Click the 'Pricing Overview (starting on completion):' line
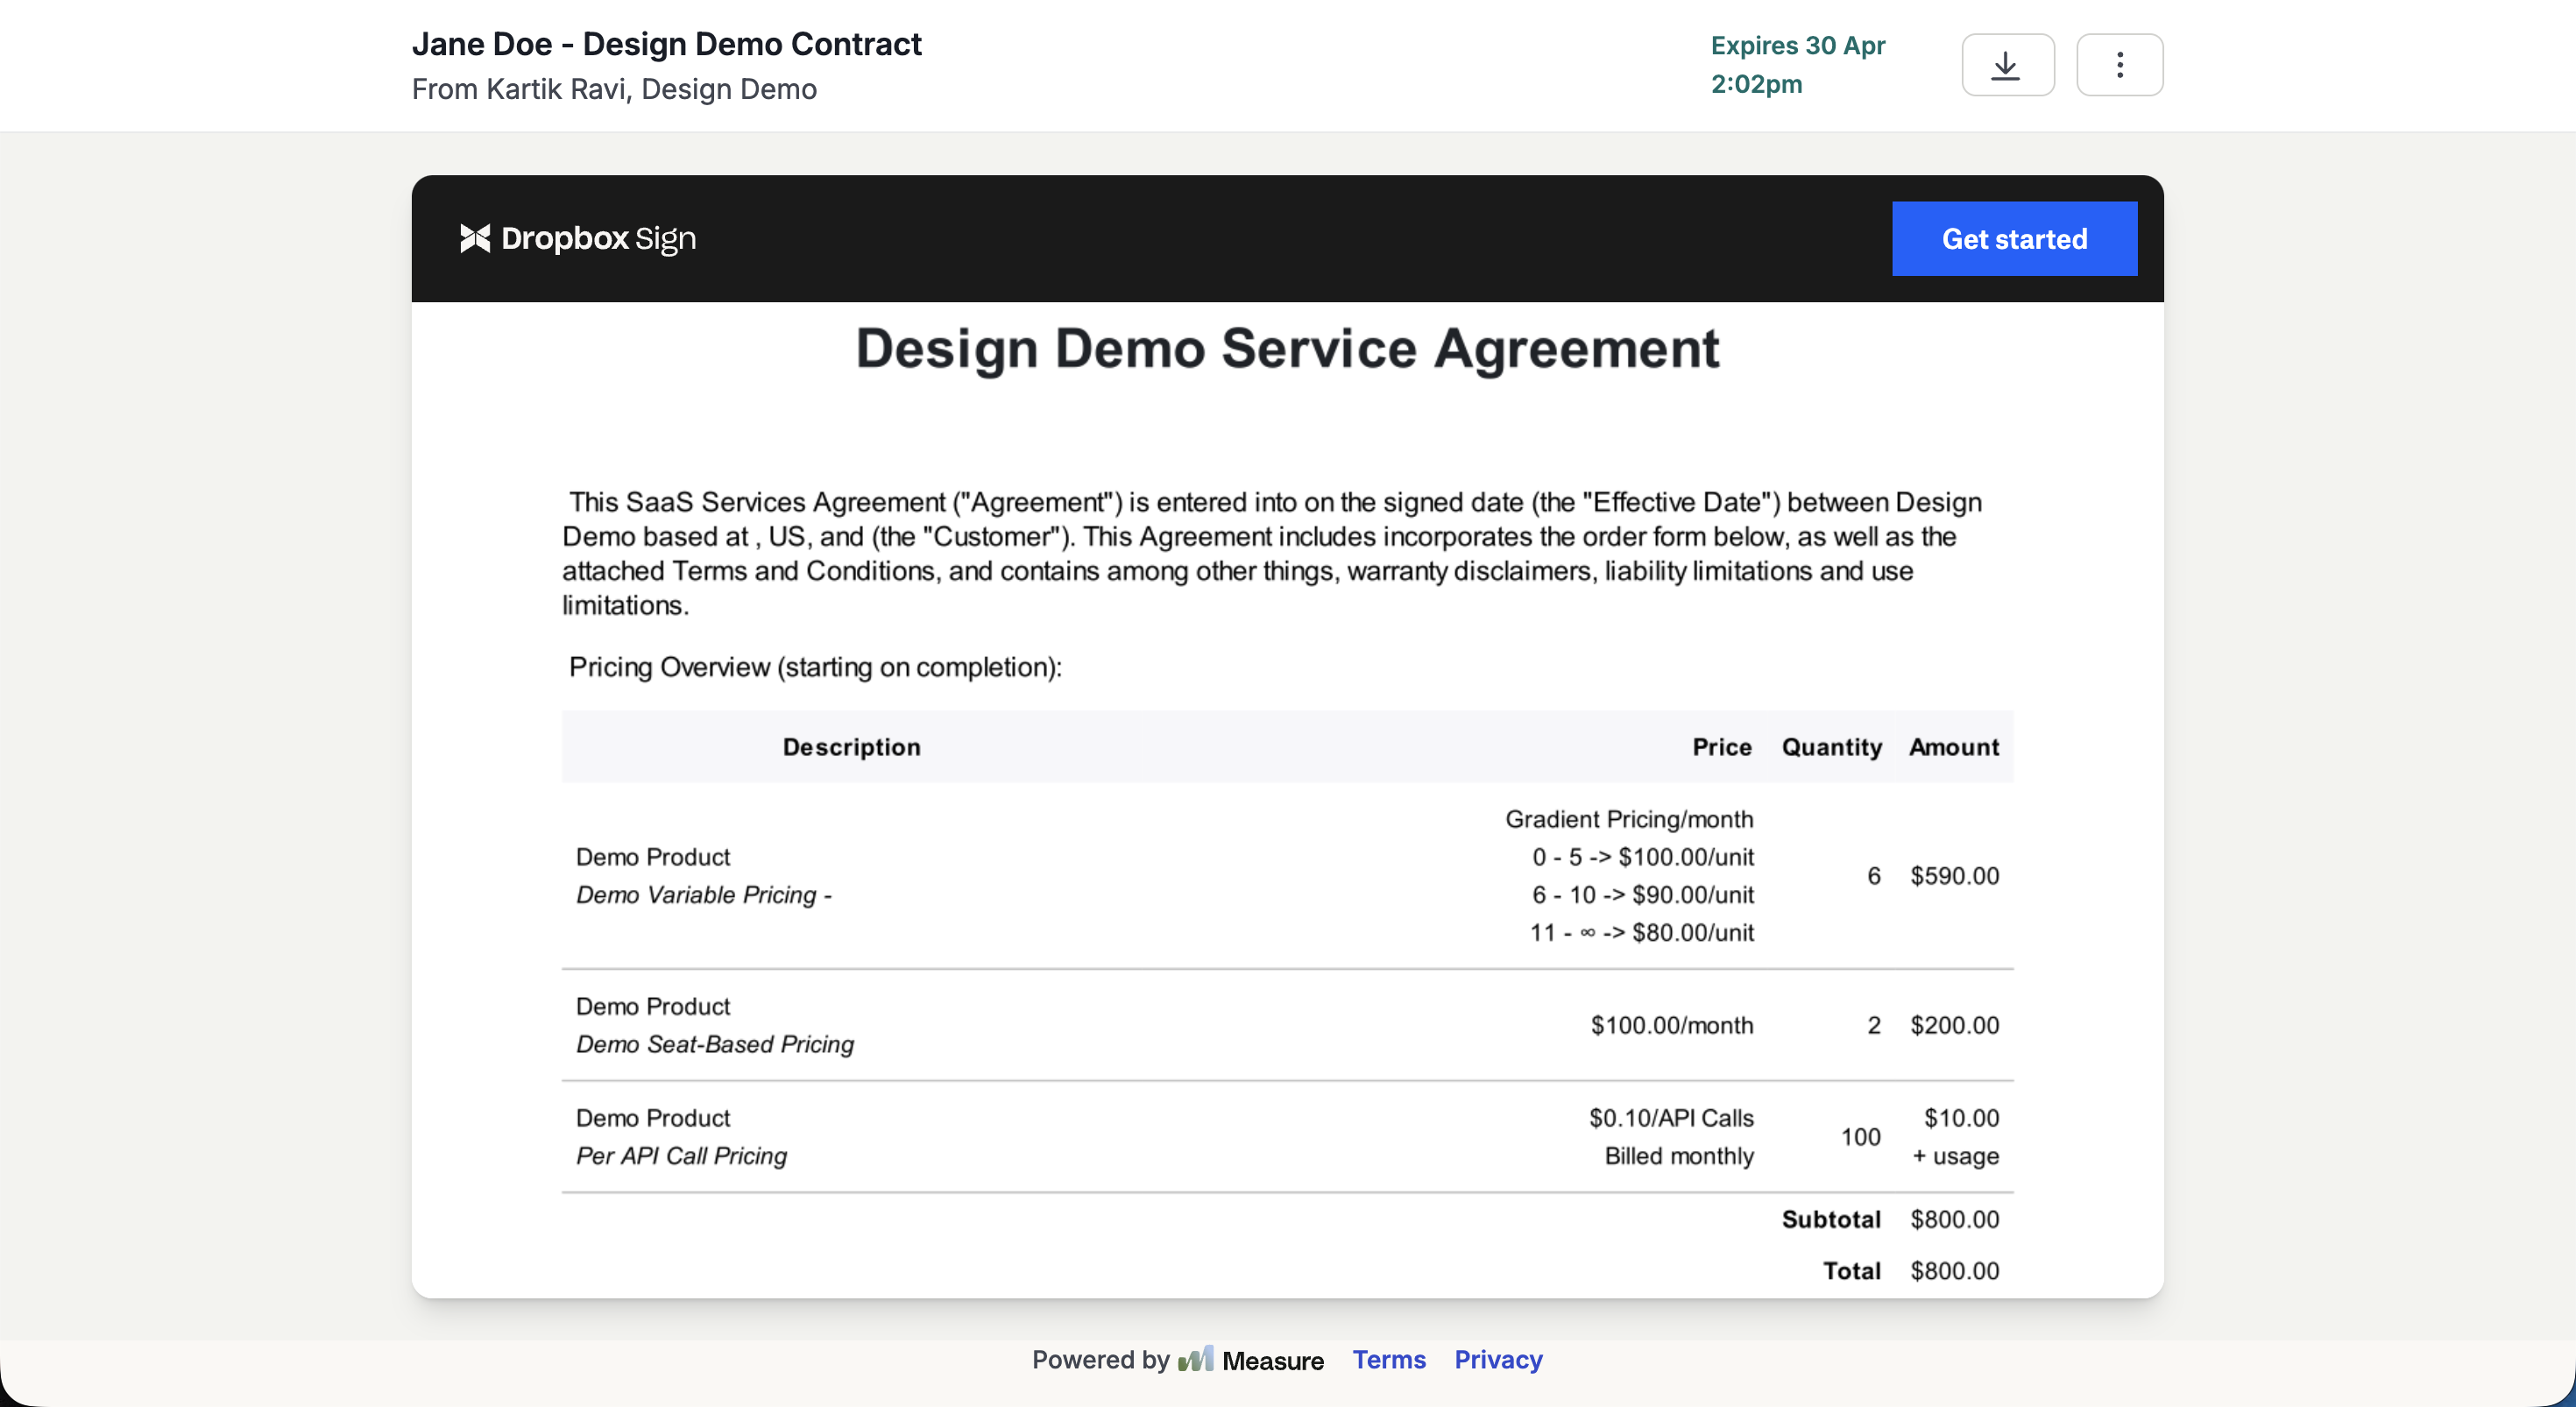 tap(815, 667)
